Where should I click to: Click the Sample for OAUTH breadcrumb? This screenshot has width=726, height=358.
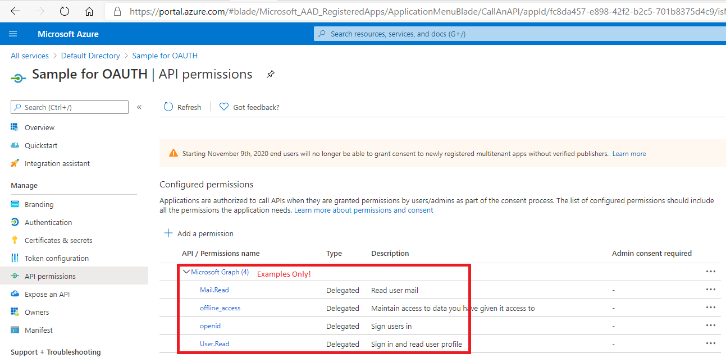(x=165, y=56)
